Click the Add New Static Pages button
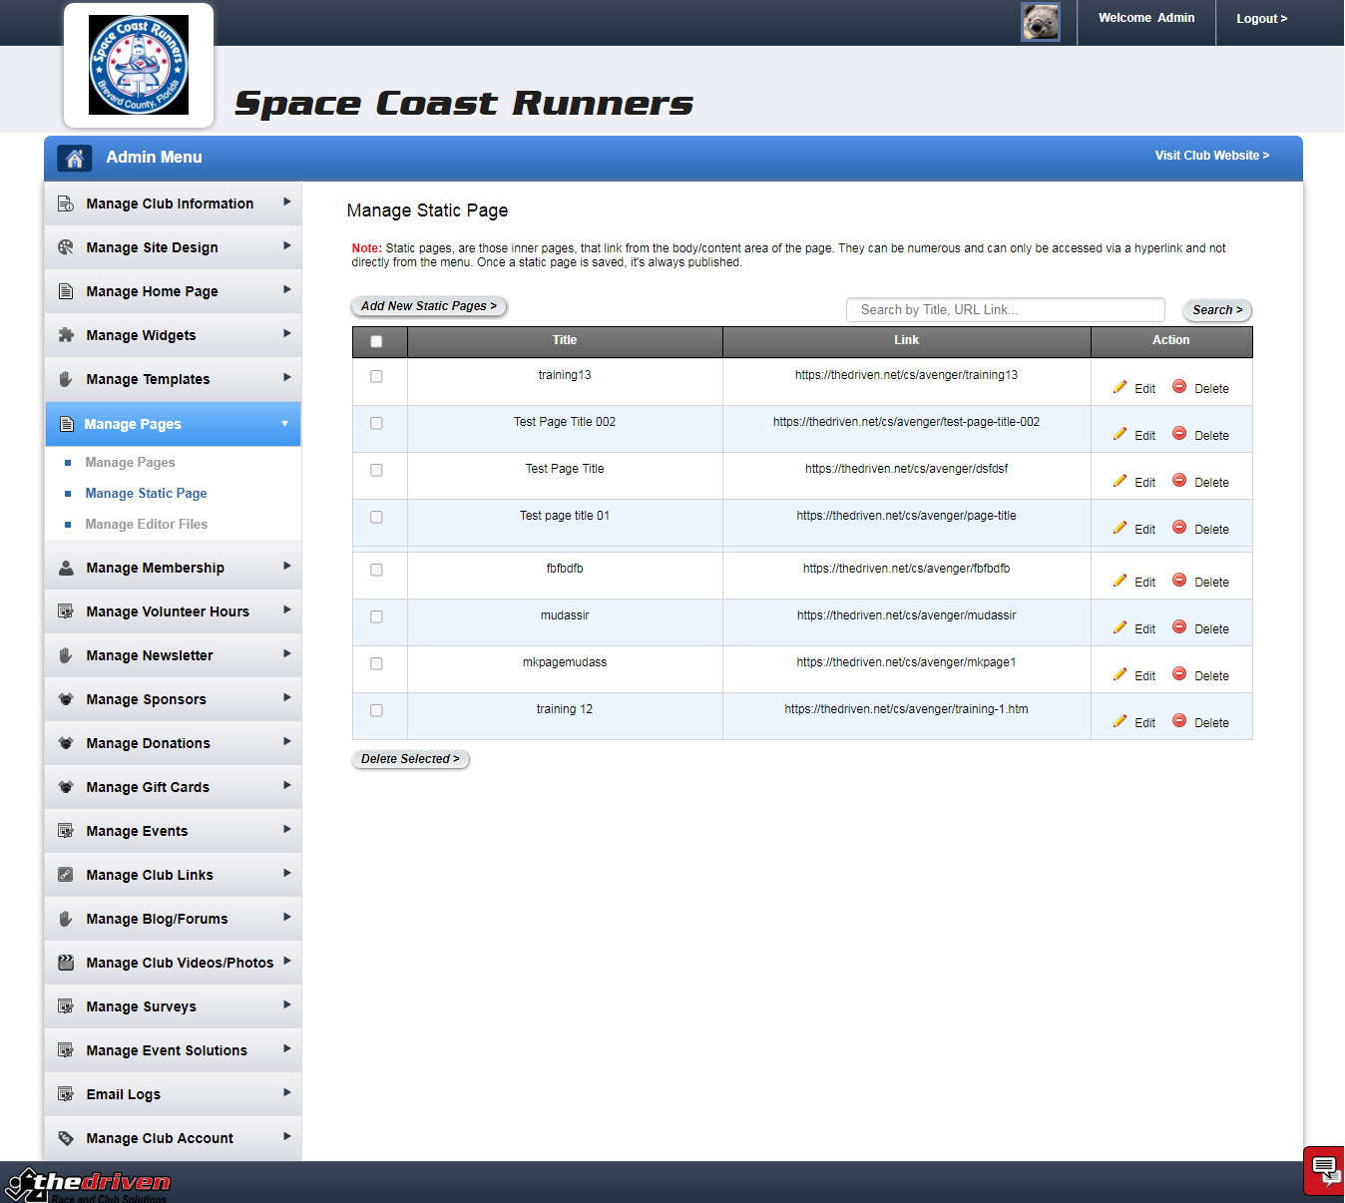 coord(429,306)
